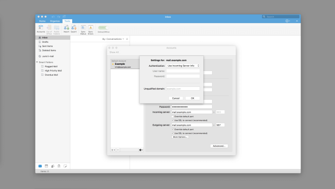Open the Deleted Items folder

53,50
